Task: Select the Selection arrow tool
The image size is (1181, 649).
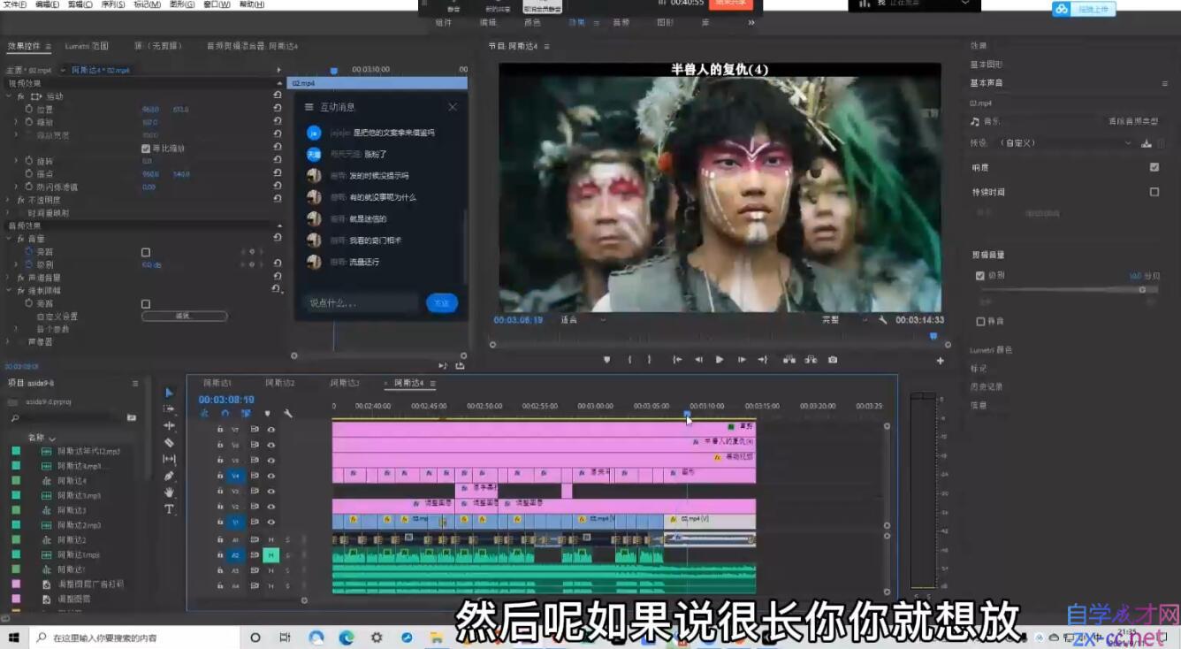Action: [169, 393]
